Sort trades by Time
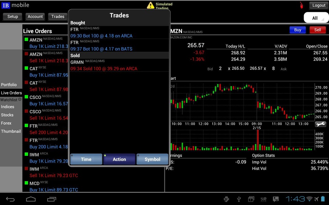This screenshot has height=205, width=329. (x=86, y=159)
